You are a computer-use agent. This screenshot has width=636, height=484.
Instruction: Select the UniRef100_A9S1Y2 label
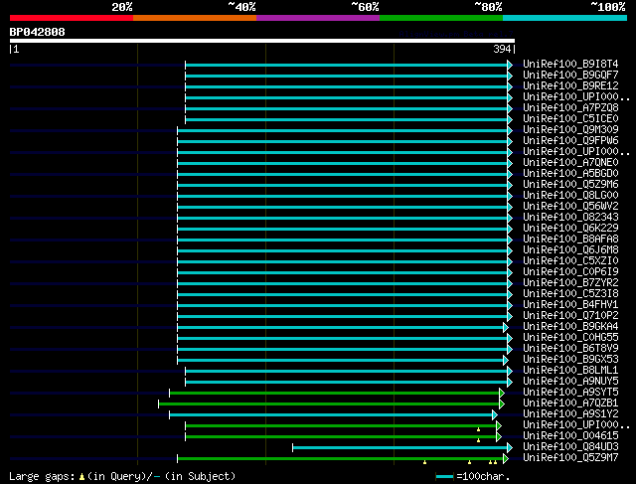(570, 414)
